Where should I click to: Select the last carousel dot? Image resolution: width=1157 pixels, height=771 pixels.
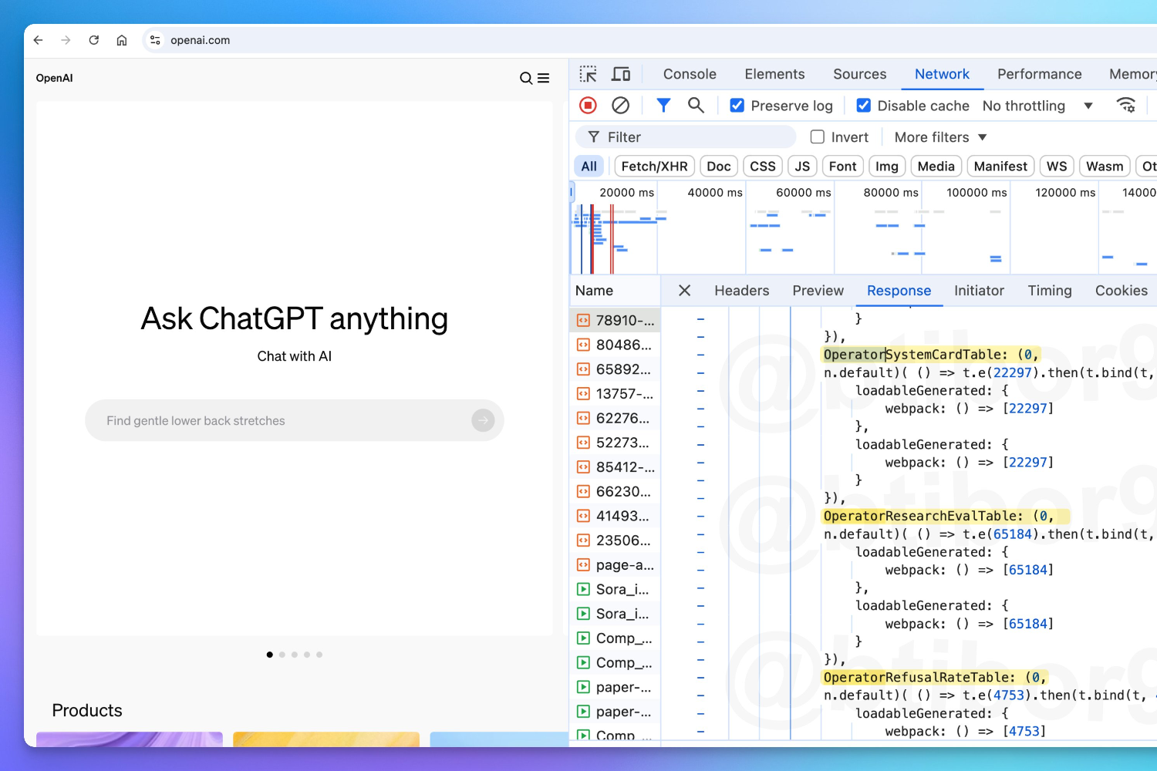pos(319,655)
